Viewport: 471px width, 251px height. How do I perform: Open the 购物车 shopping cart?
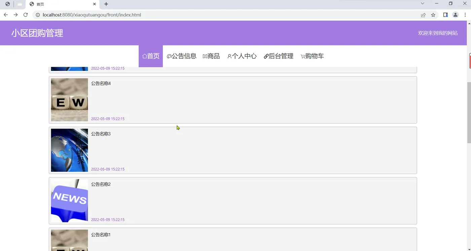[312, 56]
